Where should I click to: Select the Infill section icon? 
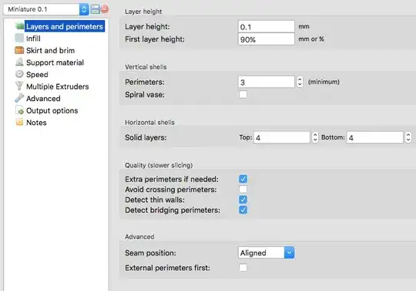point(19,39)
